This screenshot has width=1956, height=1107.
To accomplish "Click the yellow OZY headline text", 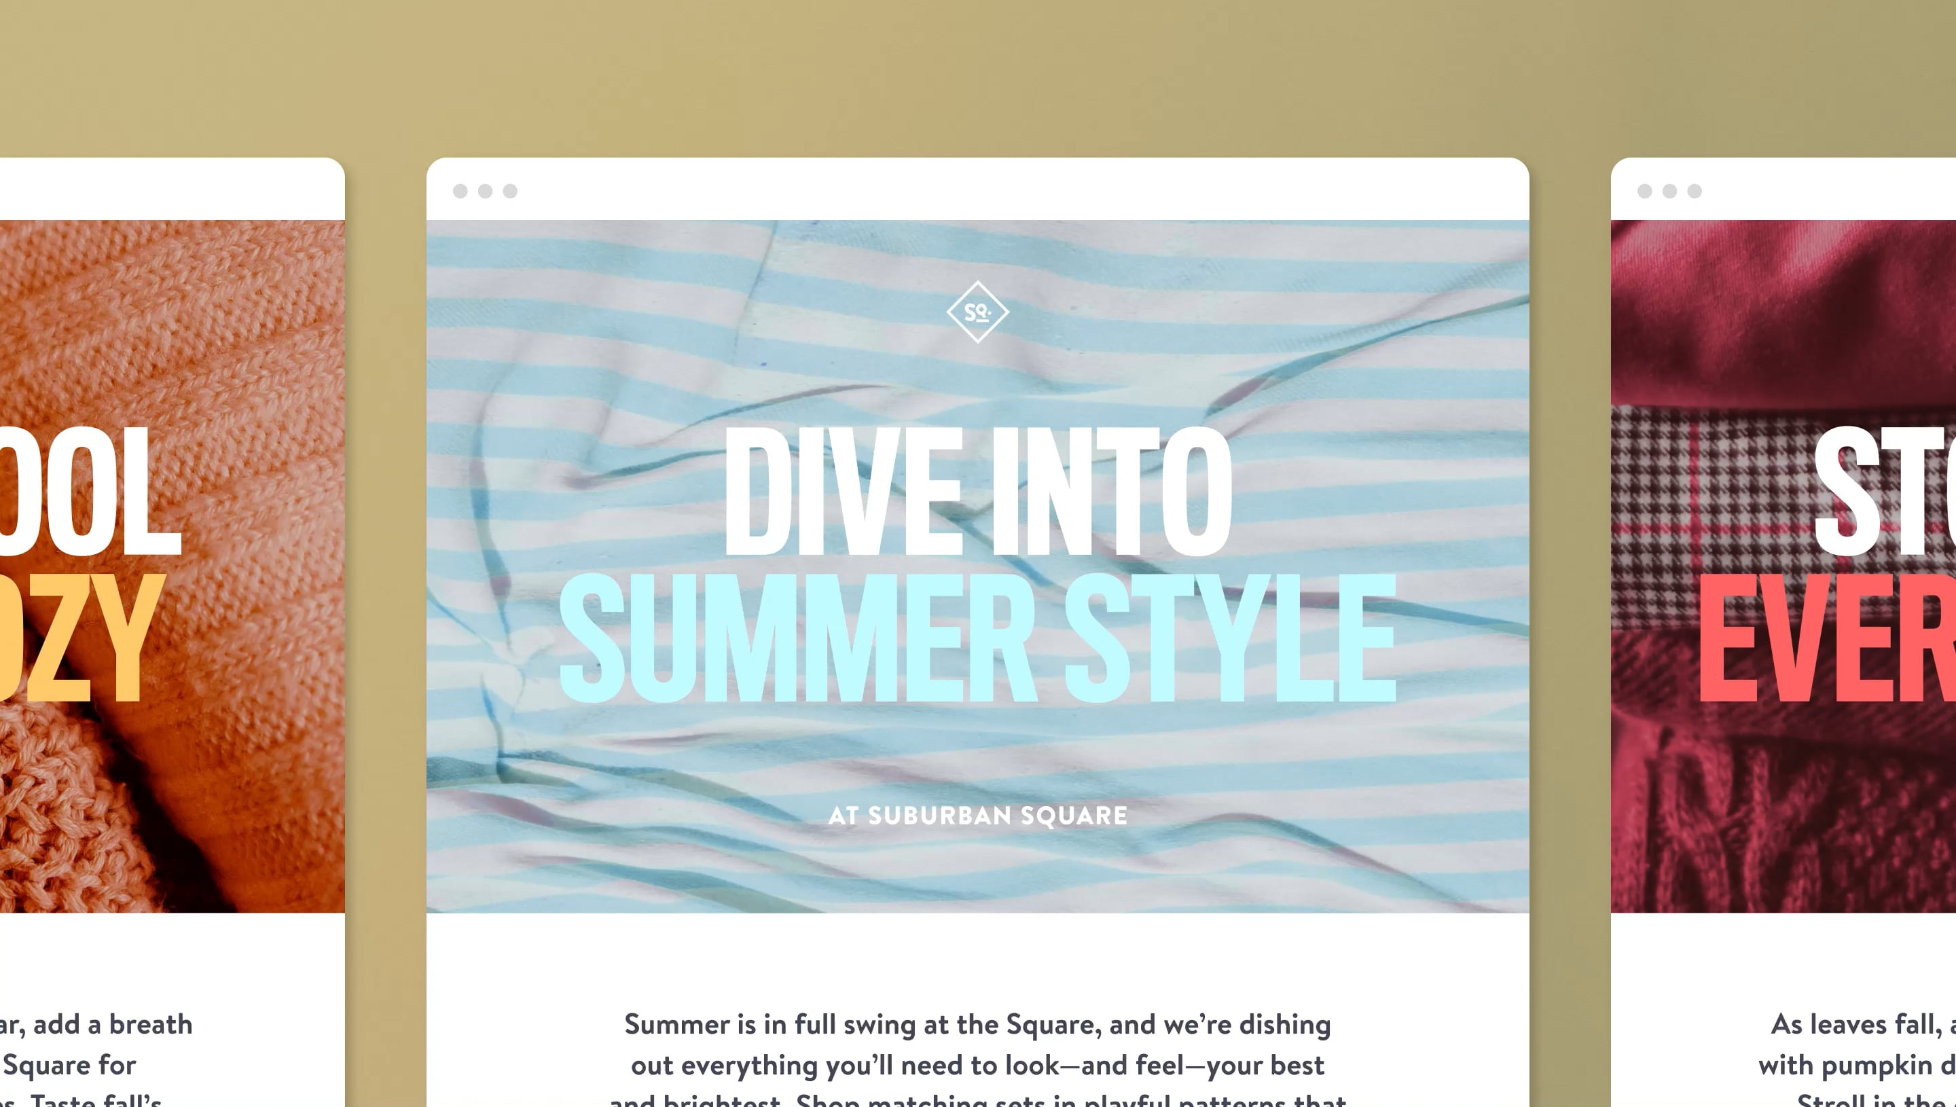I will (82, 637).
